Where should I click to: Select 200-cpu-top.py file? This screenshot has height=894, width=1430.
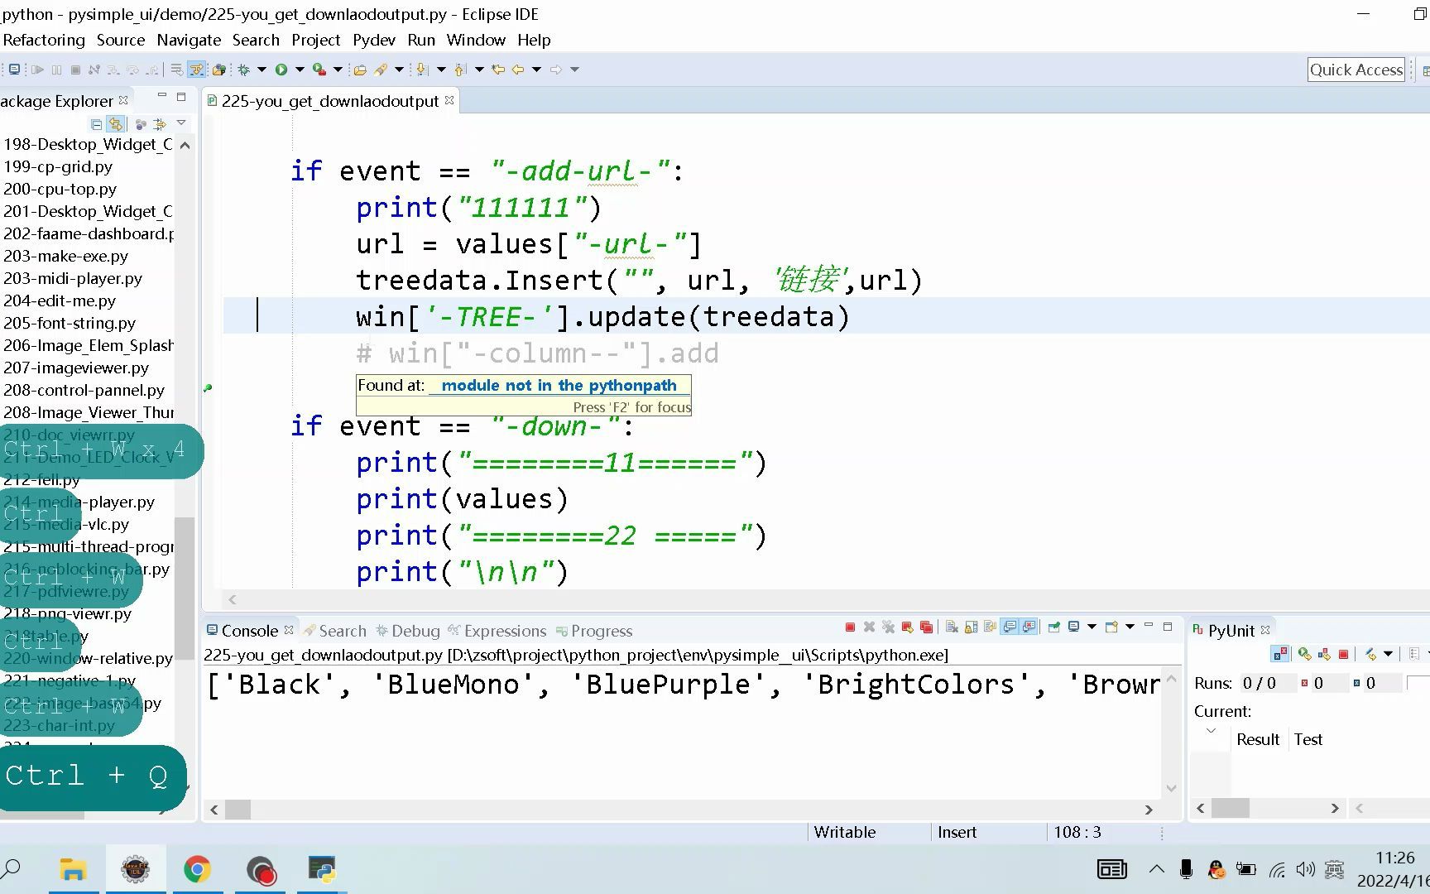tap(60, 189)
